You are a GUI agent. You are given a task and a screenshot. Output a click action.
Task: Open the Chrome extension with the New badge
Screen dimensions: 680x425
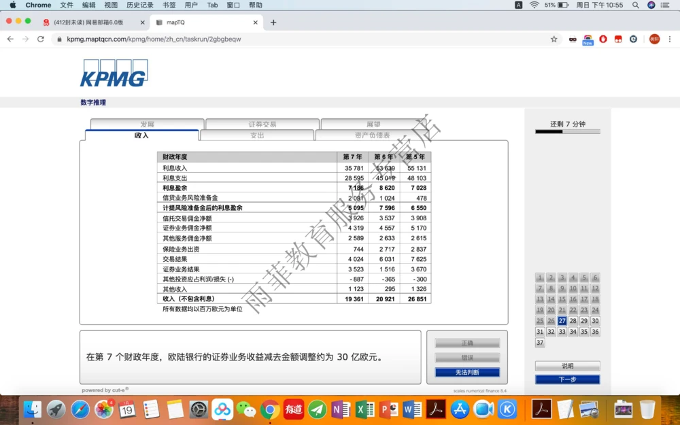(588, 39)
